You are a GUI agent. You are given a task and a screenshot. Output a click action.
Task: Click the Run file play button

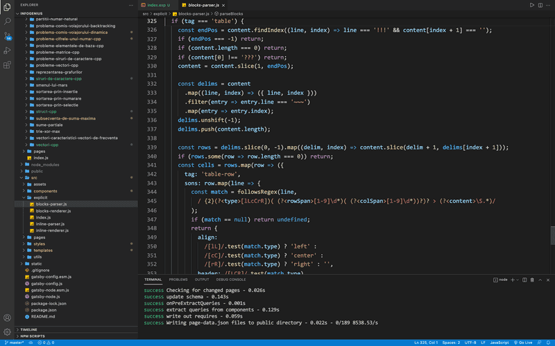click(x=532, y=5)
